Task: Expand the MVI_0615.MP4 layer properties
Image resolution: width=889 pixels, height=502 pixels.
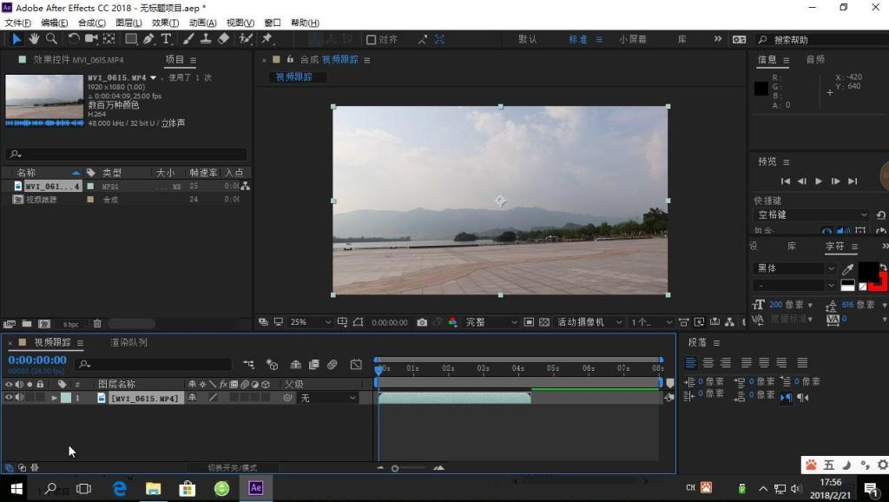Action: point(55,398)
